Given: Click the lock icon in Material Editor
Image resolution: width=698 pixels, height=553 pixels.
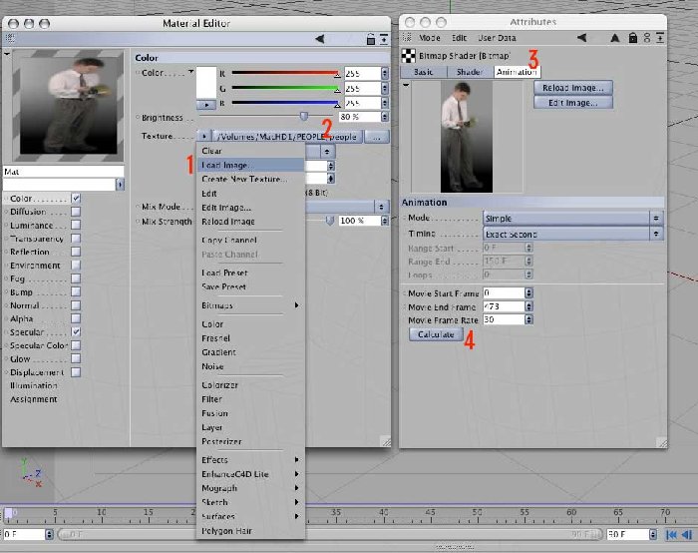Looking at the screenshot, I should click(370, 39).
